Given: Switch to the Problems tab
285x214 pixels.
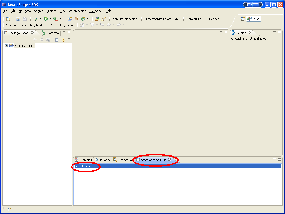Looking at the screenshot, I should [x=83, y=160].
